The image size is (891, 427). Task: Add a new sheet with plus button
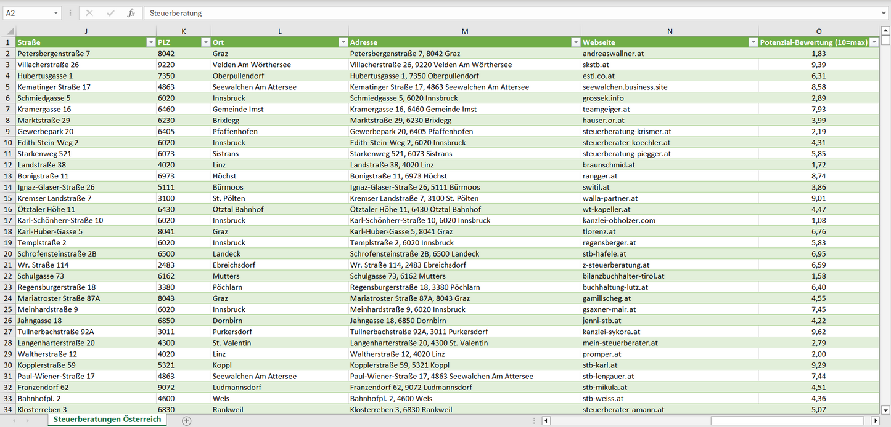pos(187,421)
